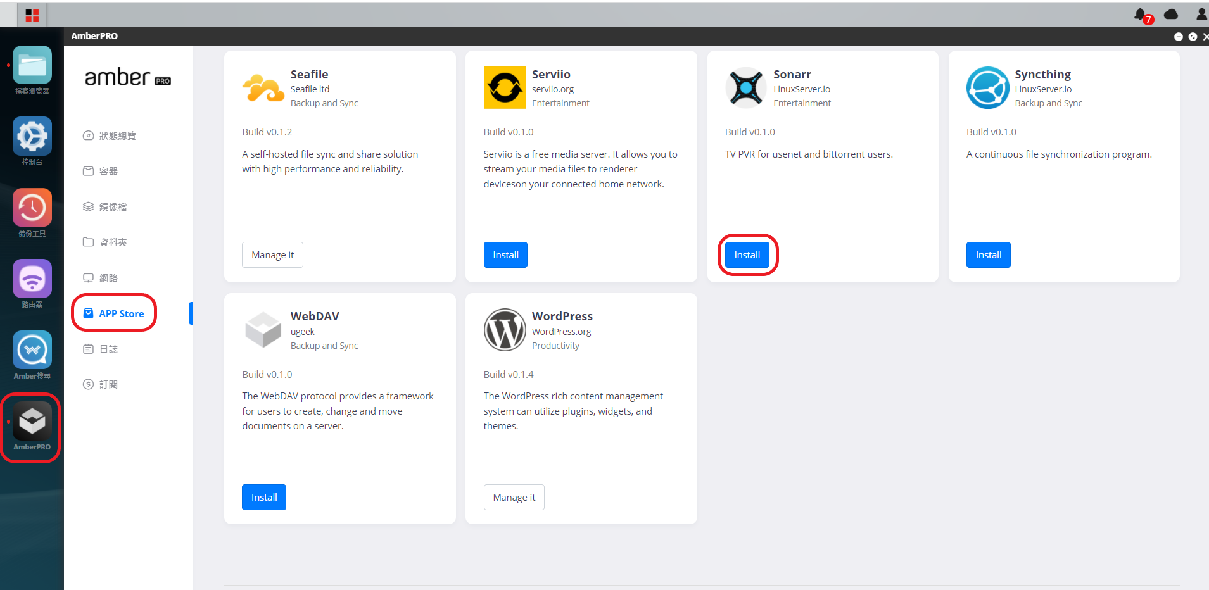Open 鏡像檔 images in sidebar
Viewport: 1209px width, 590px height.
tap(105, 206)
